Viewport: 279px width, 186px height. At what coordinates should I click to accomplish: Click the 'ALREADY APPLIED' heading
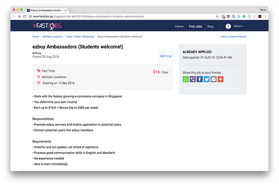(197, 52)
